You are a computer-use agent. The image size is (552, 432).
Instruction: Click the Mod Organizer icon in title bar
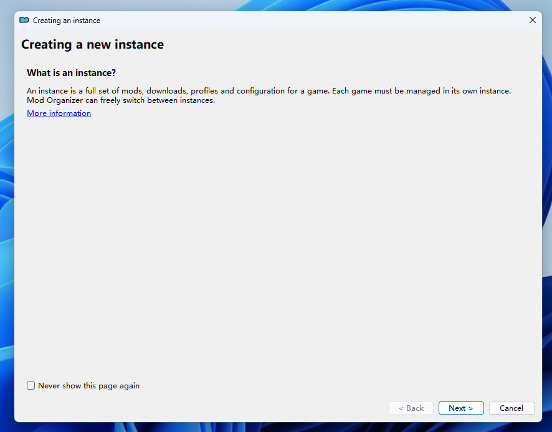(x=24, y=20)
